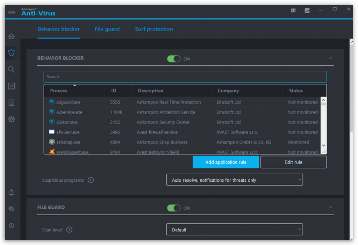Viewport: 358px width, 245px height.
Task: Open the Suspicious programs dropdown
Action: [x=235, y=180]
